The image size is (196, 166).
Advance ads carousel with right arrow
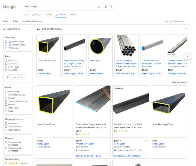pyautogui.click(x=187, y=56)
